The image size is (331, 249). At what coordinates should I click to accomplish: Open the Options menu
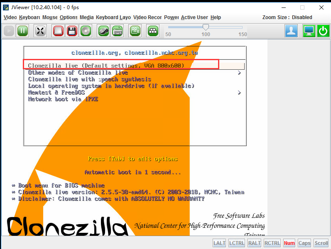point(69,17)
